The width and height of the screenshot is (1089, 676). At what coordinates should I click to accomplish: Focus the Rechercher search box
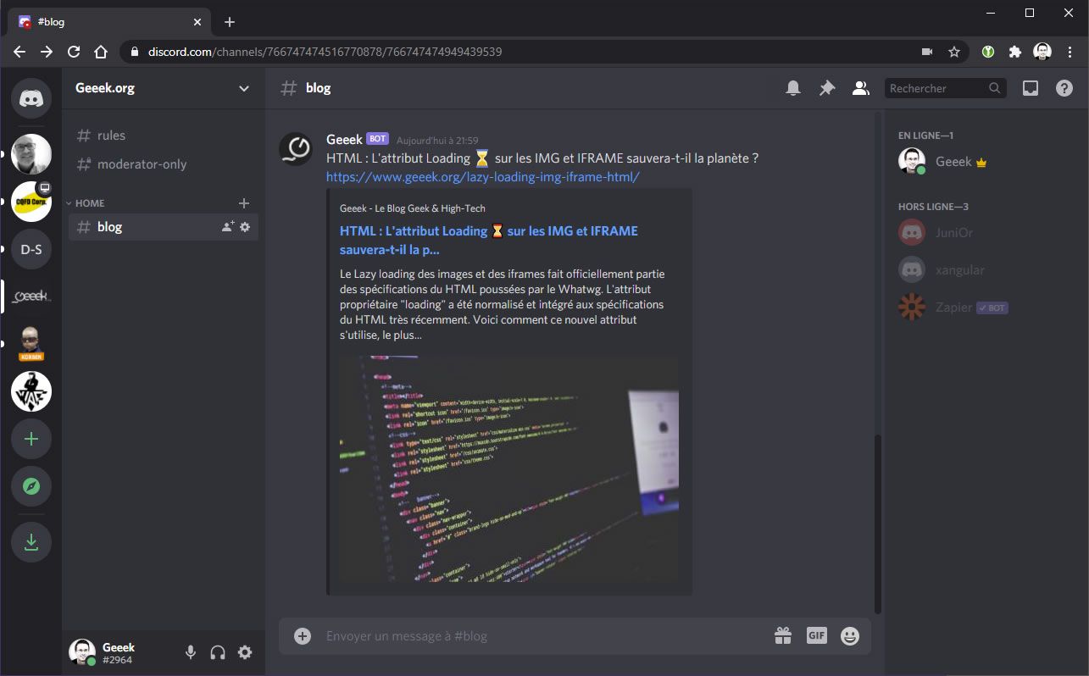pyautogui.click(x=946, y=88)
